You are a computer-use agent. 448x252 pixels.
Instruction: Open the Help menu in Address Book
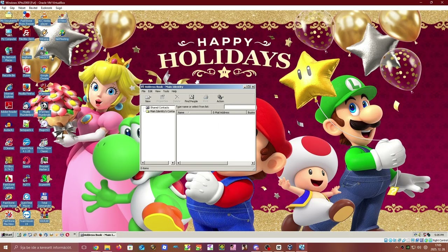[x=174, y=91]
